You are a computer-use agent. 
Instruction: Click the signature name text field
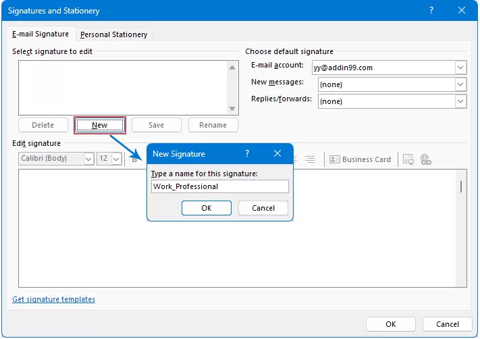click(x=219, y=186)
